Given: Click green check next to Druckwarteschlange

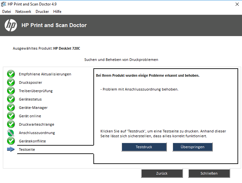Looking at the screenshot, I should pyautogui.click(x=11, y=124).
